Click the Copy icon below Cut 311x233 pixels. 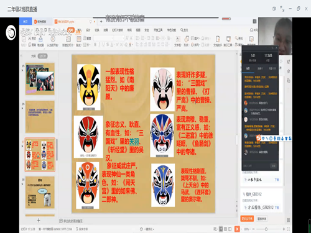click(x=30, y=45)
